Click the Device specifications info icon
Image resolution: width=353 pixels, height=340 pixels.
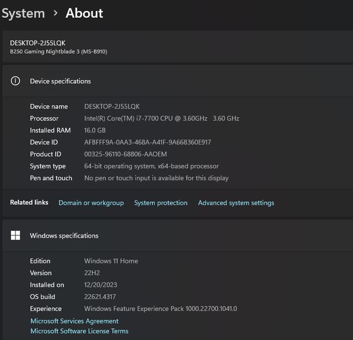pos(15,81)
